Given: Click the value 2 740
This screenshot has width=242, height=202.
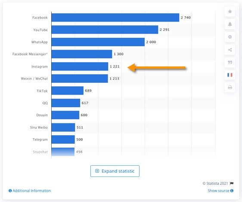Looking at the screenshot, I should pos(186,18).
